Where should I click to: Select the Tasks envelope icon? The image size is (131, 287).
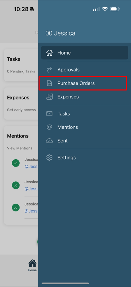click(49, 114)
